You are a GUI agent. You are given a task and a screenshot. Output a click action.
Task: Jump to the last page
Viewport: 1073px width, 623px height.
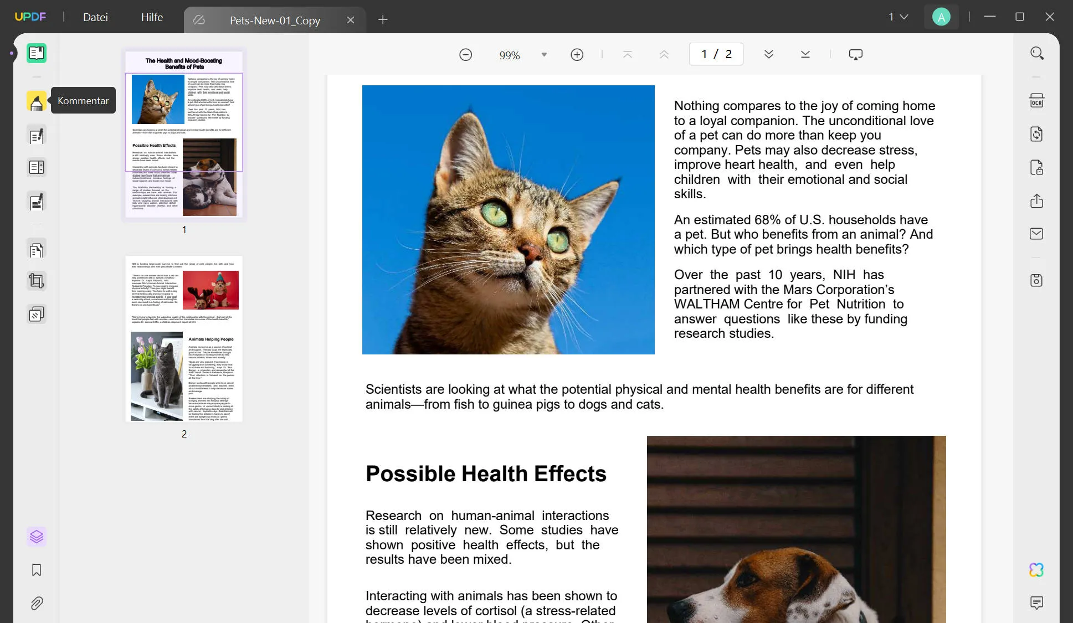point(805,54)
